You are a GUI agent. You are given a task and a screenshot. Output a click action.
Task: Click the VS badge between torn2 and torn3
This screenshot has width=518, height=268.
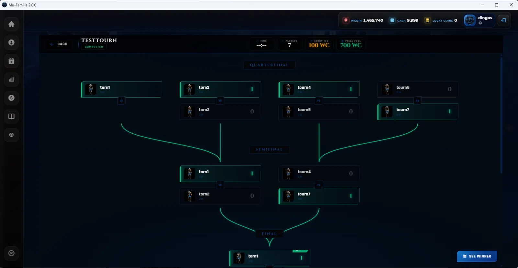(x=220, y=101)
